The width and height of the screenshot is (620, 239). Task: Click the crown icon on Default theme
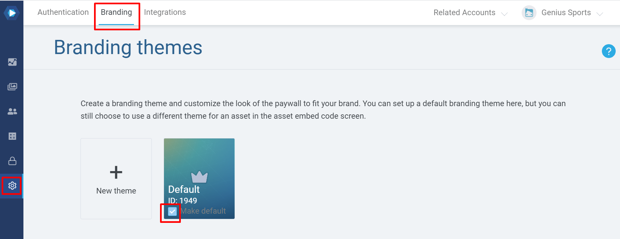tap(199, 177)
